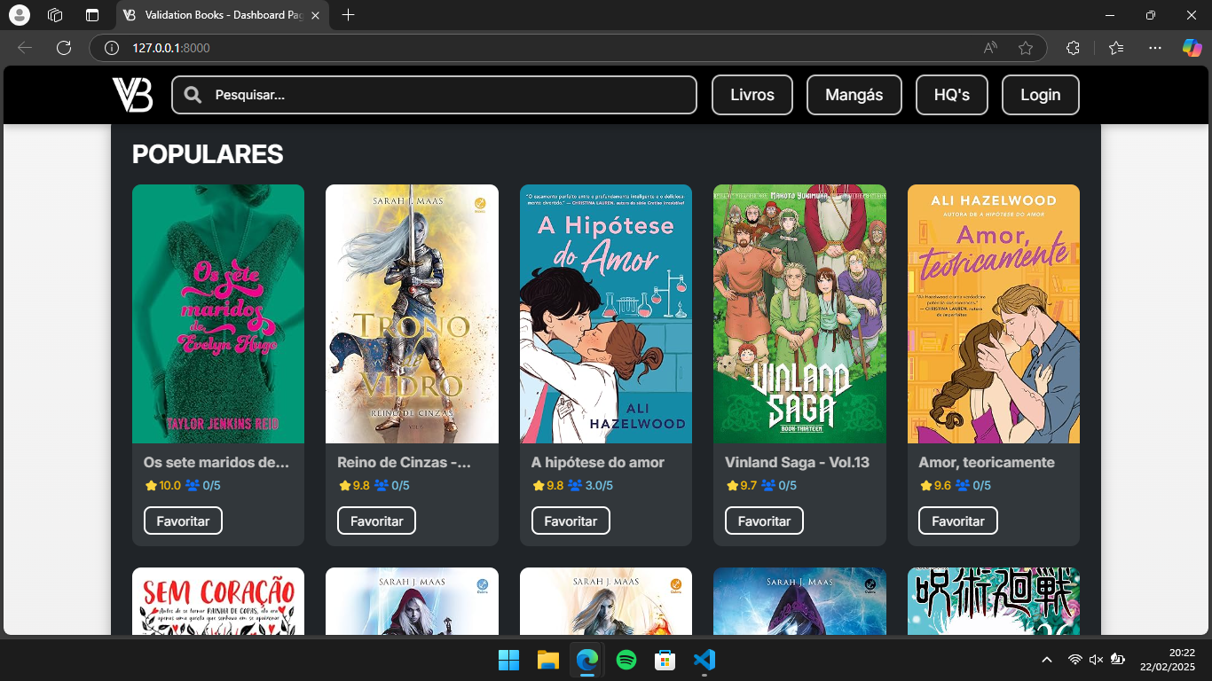
Task: Open the Amor, teoricamente book cover
Action: (x=993, y=313)
